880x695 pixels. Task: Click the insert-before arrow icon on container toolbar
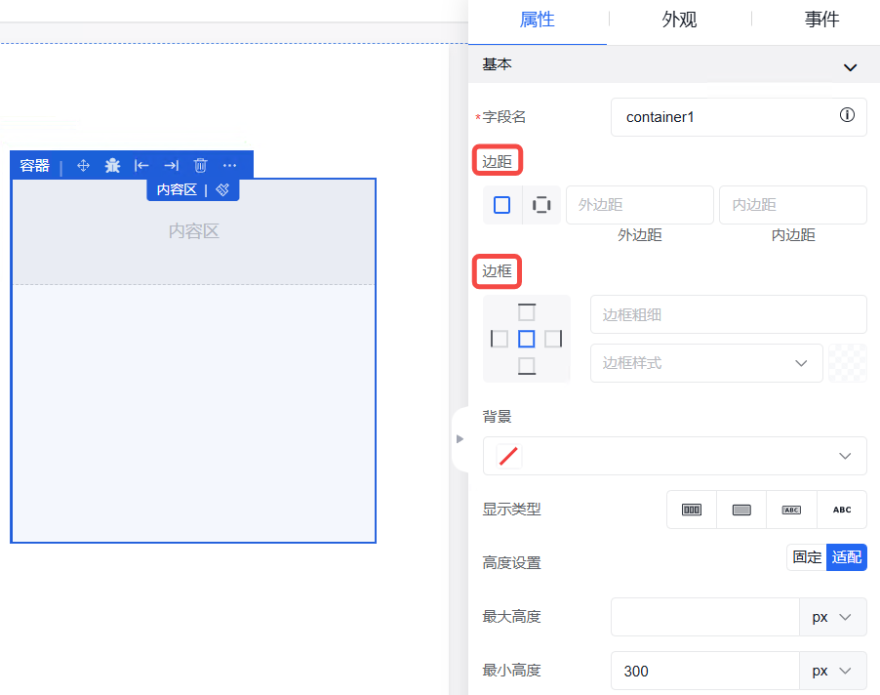141,166
